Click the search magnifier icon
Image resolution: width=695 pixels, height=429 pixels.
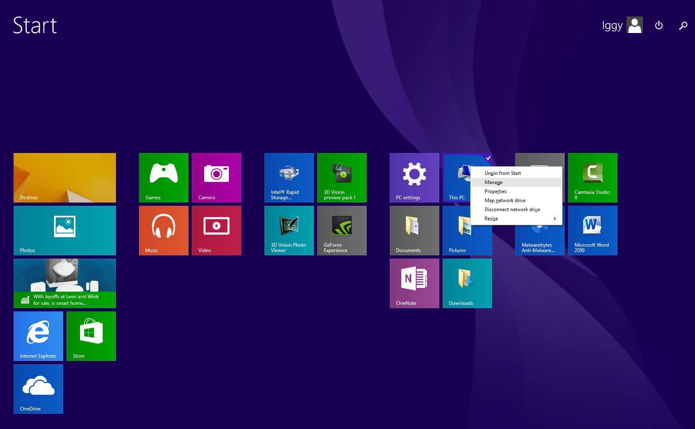pyautogui.click(x=683, y=26)
